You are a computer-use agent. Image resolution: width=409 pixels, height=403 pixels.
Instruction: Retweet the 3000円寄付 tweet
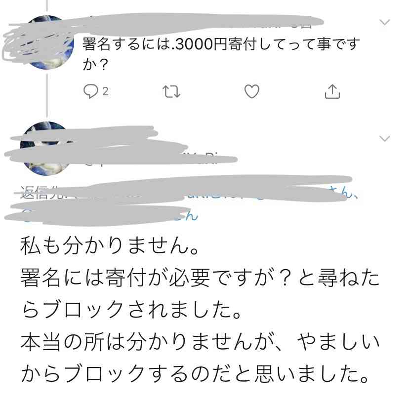(171, 91)
